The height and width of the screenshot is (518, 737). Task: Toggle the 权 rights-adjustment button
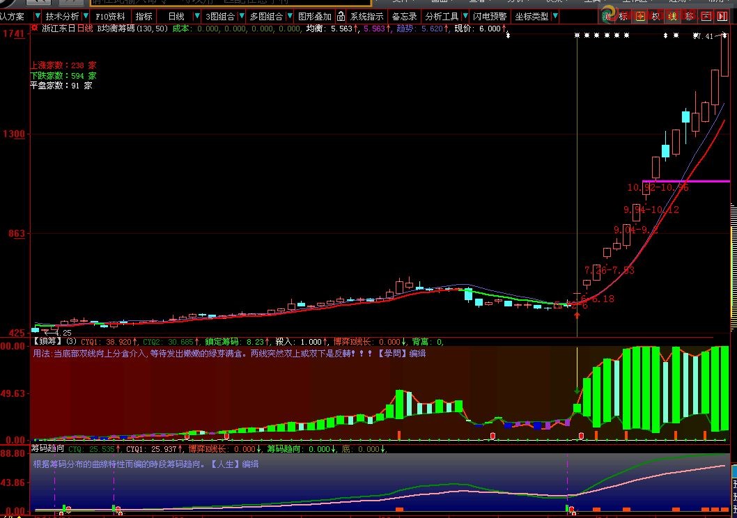(x=656, y=17)
